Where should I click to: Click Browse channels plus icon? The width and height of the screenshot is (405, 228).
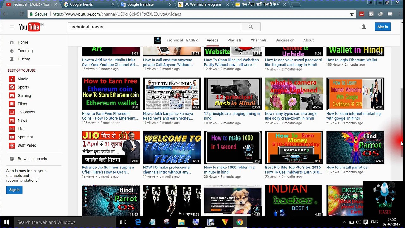click(12, 159)
